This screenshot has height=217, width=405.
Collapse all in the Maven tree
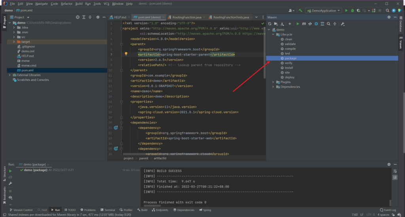click(335, 24)
